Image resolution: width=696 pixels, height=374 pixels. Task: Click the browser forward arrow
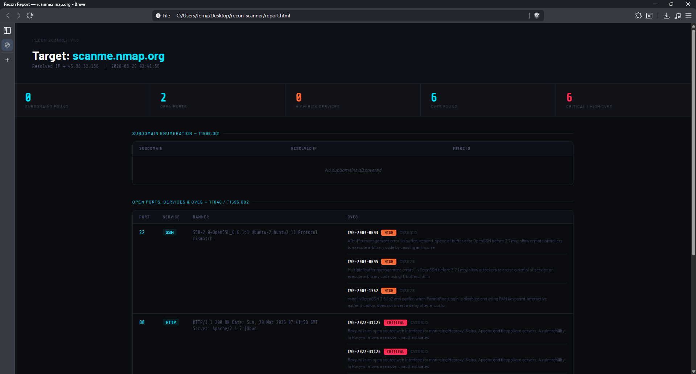[18, 16]
